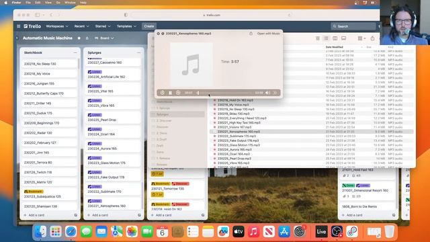This screenshot has height=242, width=430.
Task: Skip forward in the audio preview
Action: click(178, 93)
